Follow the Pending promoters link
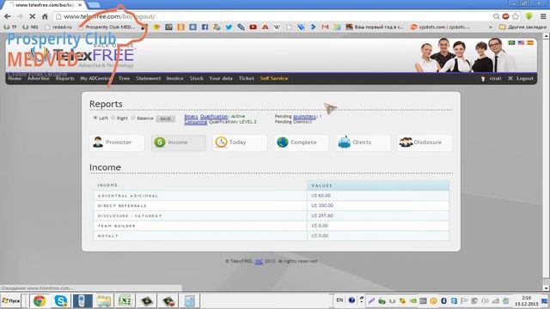This screenshot has height=309, width=550. tap(304, 117)
